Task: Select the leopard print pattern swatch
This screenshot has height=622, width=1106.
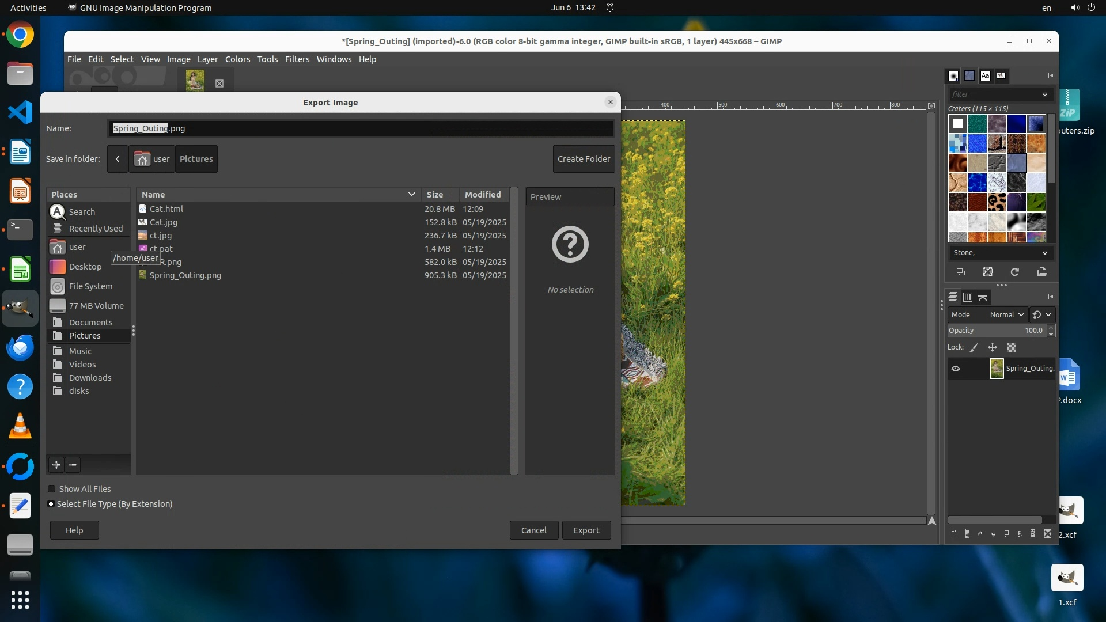Action: [997, 202]
